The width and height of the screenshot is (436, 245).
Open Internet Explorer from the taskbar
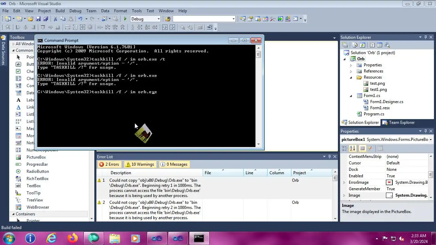pyautogui.click(x=51, y=238)
